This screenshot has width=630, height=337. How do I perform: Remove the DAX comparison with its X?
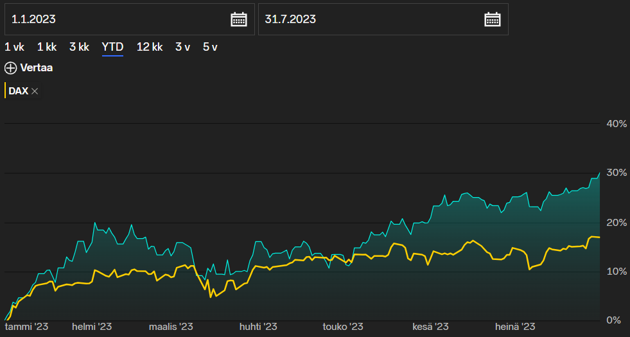tap(35, 91)
